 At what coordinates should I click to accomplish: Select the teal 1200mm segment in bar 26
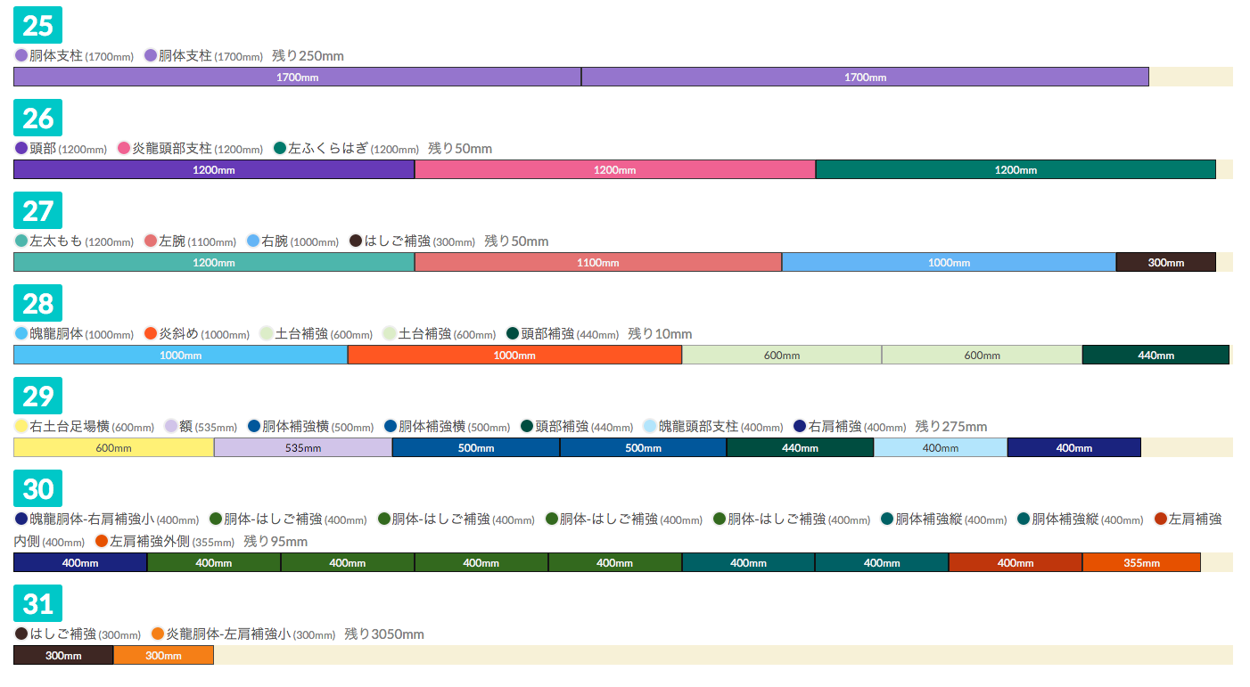[x=1015, y=169]
